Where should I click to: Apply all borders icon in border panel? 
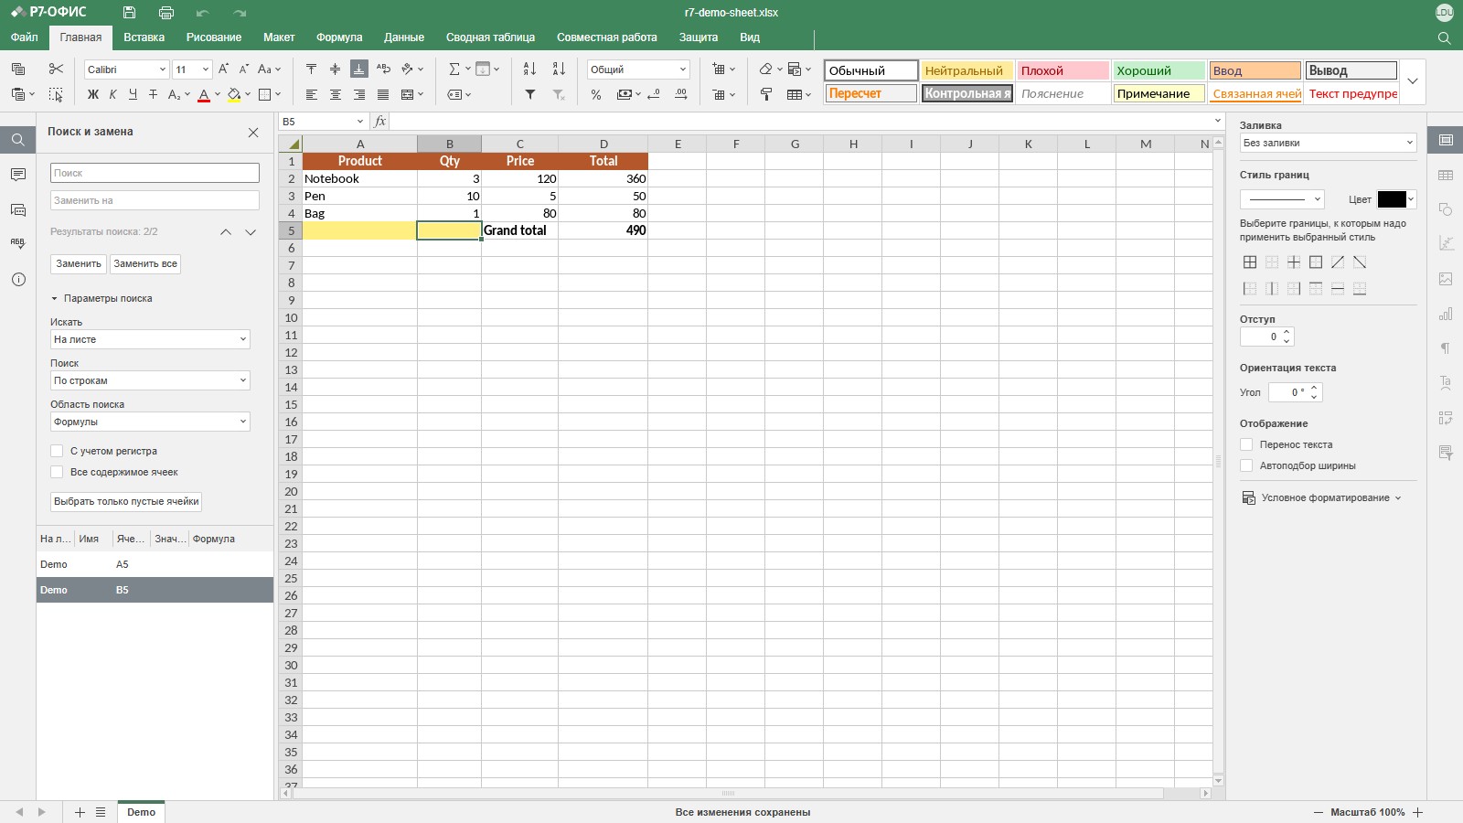tap(1250, 262)
